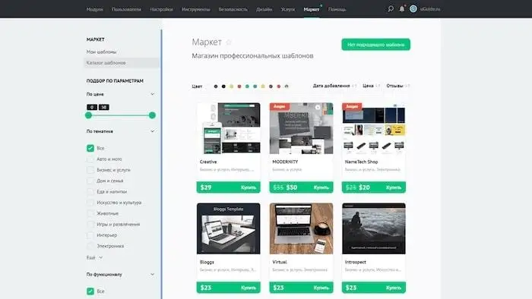Click the NameTech Shop template name
The image size is (532, 299).
click(361, 162)
